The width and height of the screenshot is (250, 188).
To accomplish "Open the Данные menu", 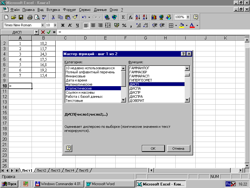I will (x=100, y=10).
